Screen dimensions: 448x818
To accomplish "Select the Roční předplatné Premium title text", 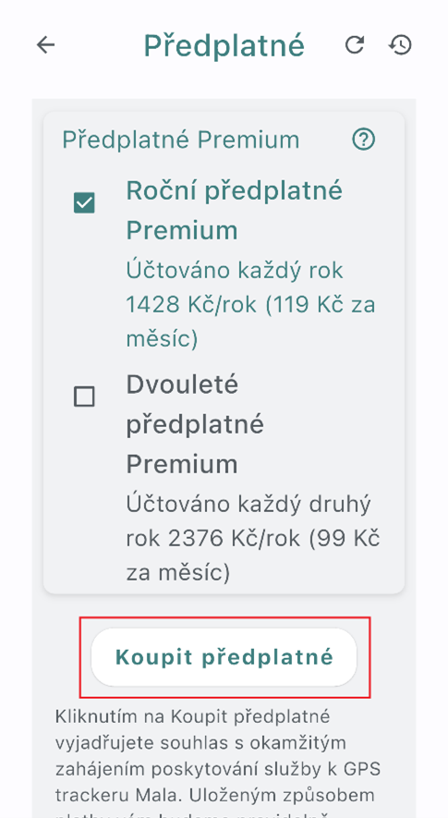I will pos(235,210).
